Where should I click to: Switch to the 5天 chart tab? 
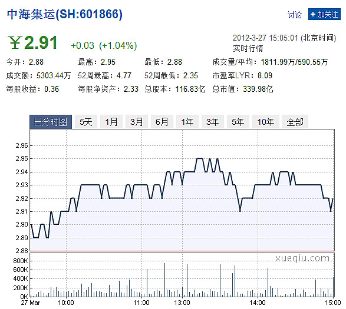click(x=85, y=122)
